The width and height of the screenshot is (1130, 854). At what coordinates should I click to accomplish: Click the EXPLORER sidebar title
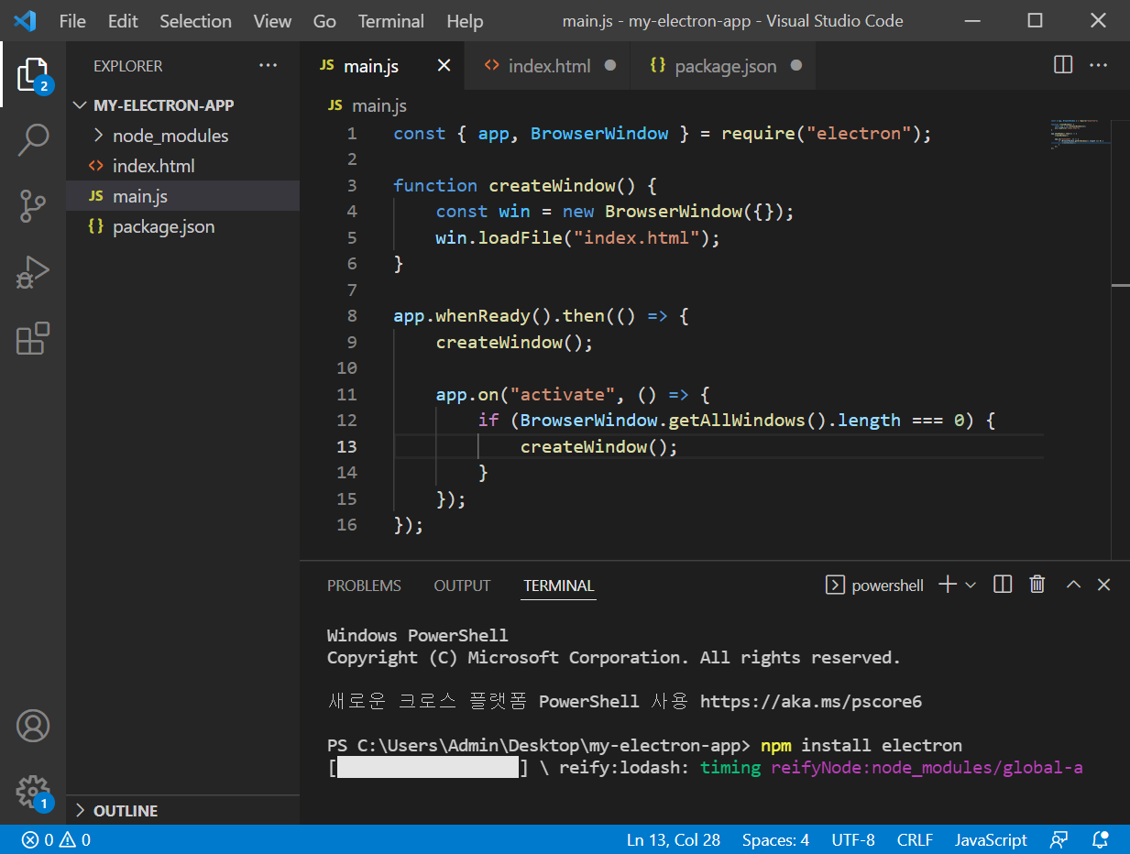tap(127, 66)
